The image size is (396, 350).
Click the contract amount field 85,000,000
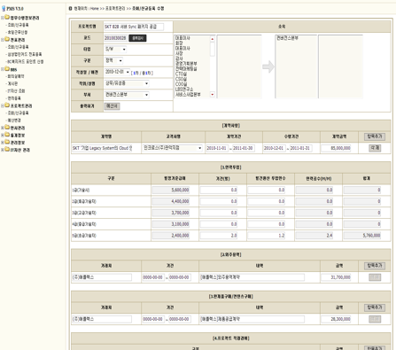pos(336,148)
